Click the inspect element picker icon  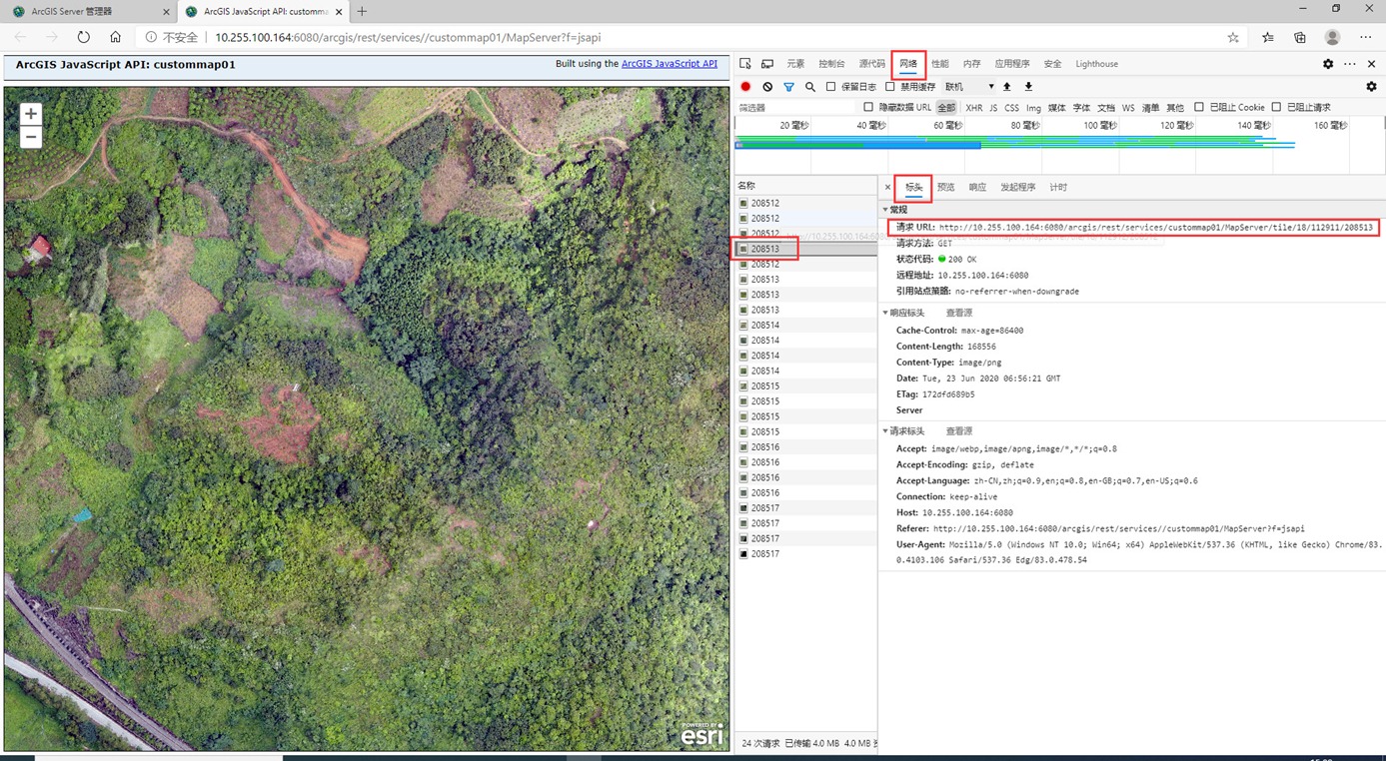[x=745, y=64]
